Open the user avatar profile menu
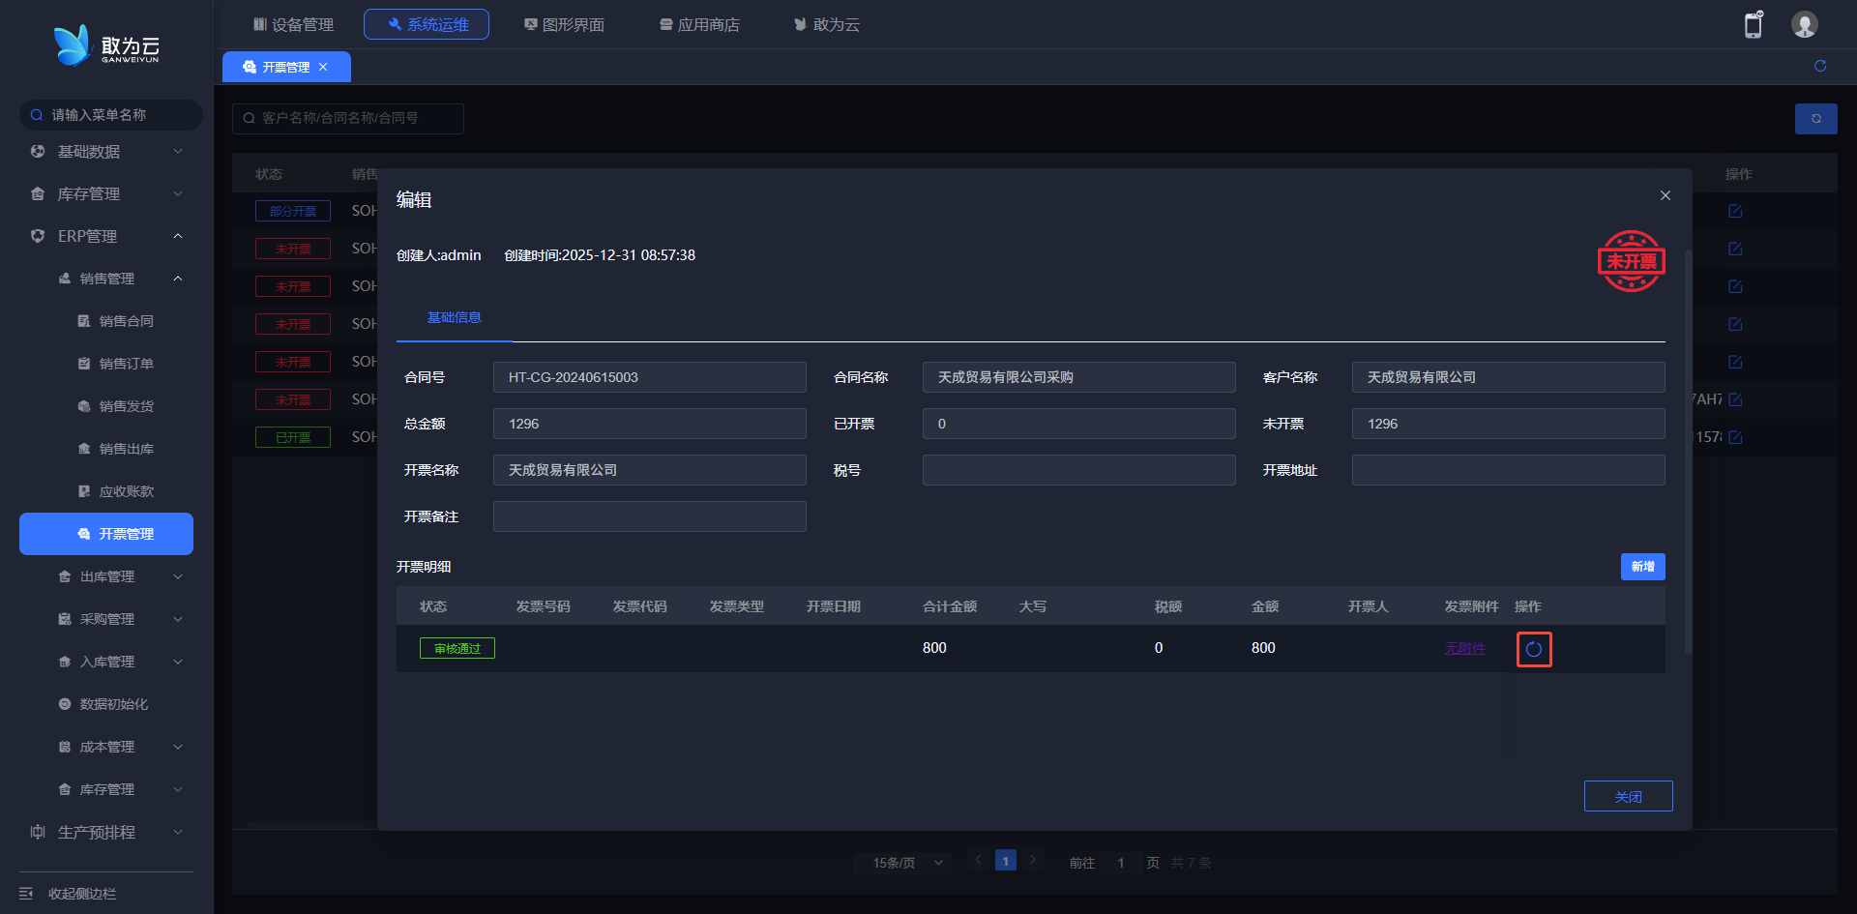This screenshot has height=914, width=1857. point(1804,25)
